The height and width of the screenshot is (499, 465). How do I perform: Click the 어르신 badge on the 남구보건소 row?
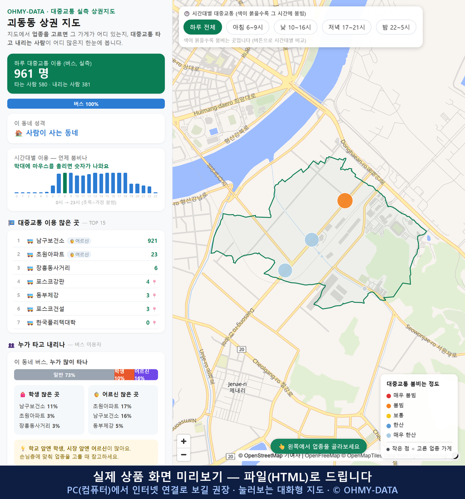click(x=79, y=241)
